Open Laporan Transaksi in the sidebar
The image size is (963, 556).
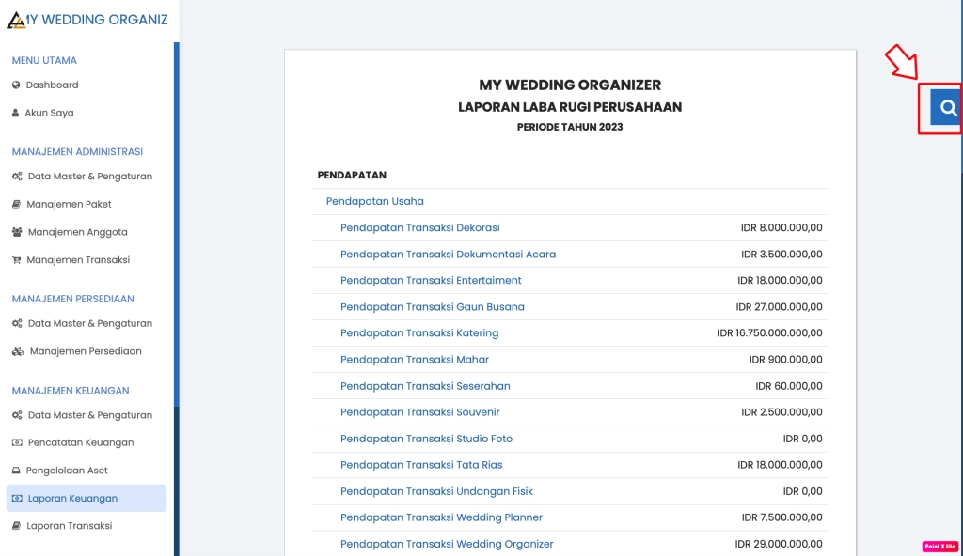(69, 526)
